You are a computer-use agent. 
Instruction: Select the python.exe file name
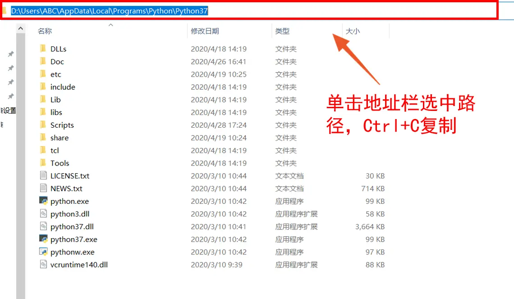[69, 201]
